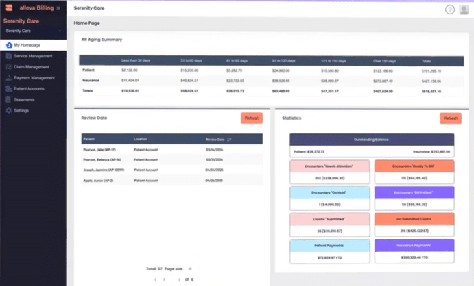Open Claims "Submitted" card
The image size is (474, 286).
pos(329,225)
